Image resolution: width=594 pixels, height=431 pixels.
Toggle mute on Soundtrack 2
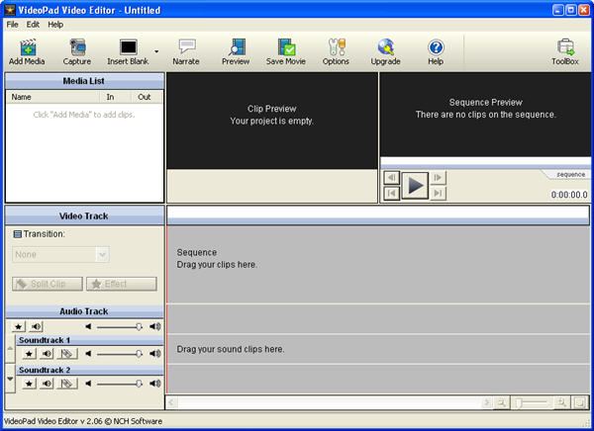[x=48, y=383]
